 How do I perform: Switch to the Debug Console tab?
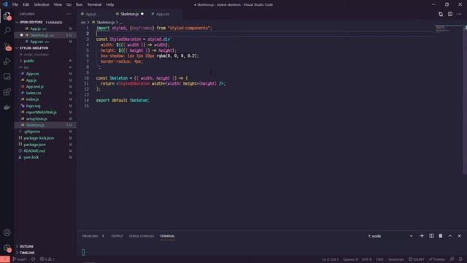[x=142, y=236]
